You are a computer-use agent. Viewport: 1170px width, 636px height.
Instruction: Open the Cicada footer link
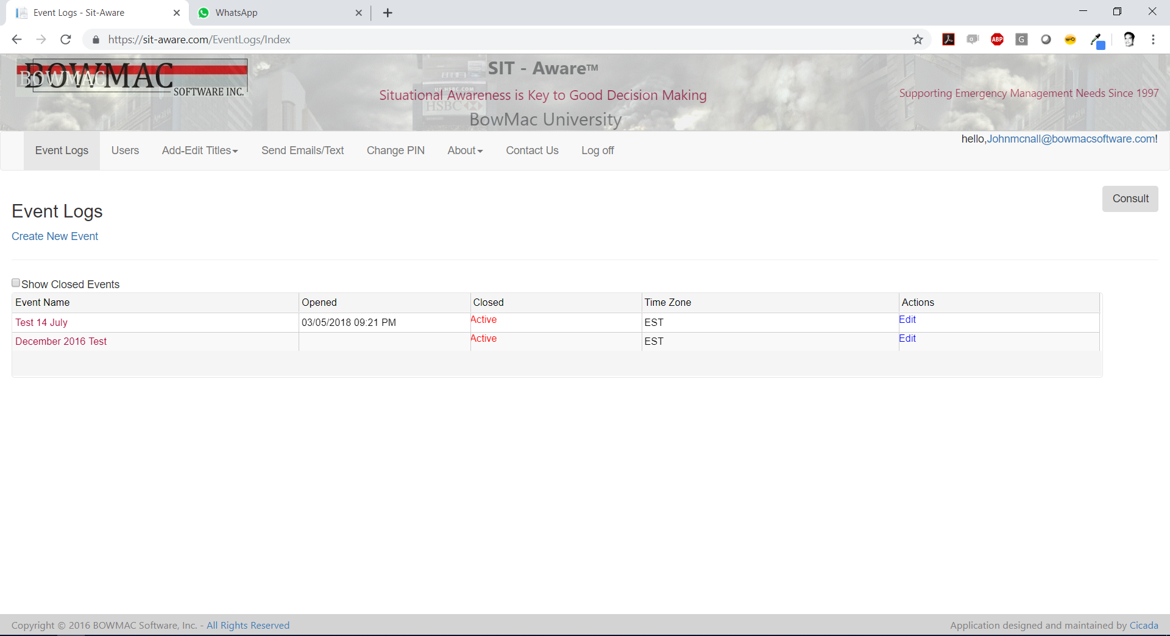(x=1144, y=625)
